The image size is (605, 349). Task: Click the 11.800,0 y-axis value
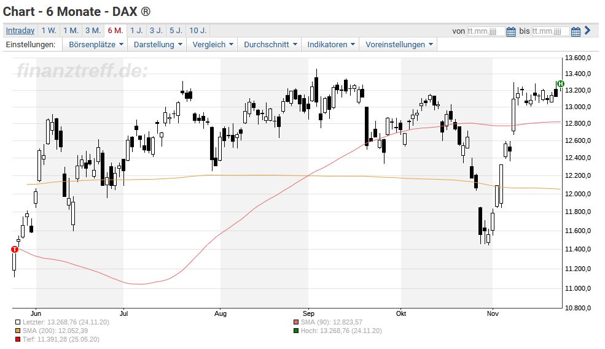577,212
